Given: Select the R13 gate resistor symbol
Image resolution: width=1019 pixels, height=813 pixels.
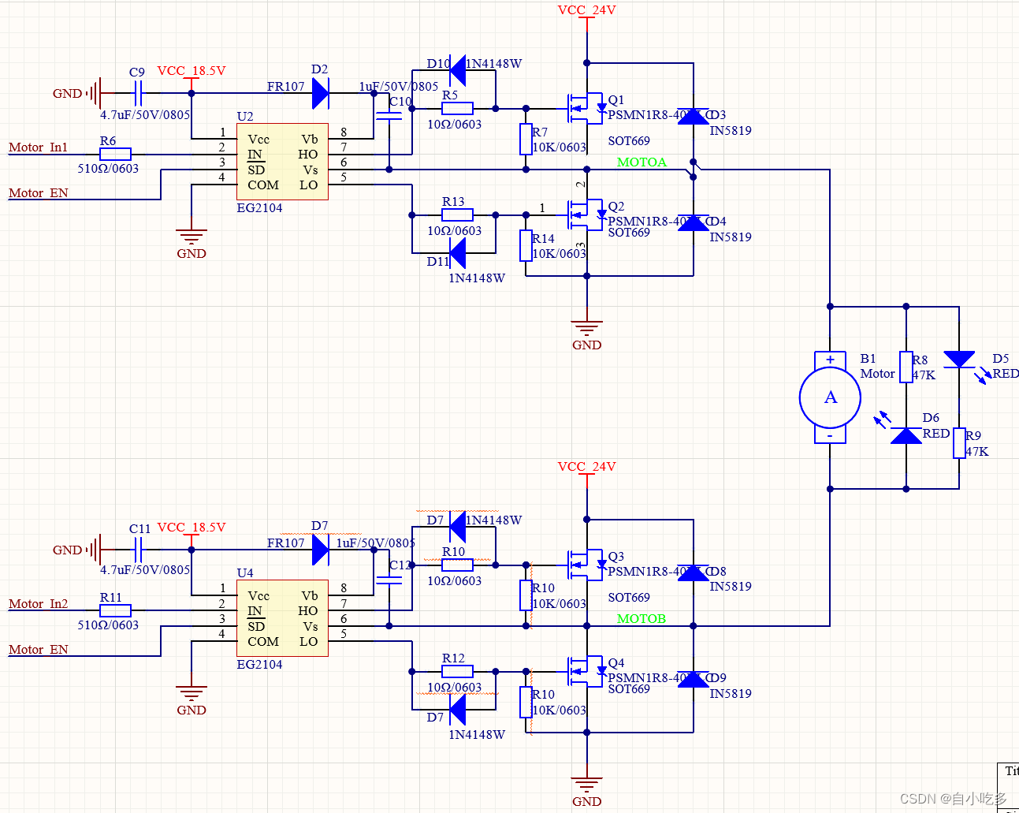Looking at the screenshot, I should pos(457,214).
